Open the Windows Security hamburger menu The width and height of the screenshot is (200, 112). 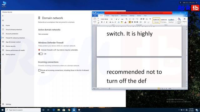3,21
